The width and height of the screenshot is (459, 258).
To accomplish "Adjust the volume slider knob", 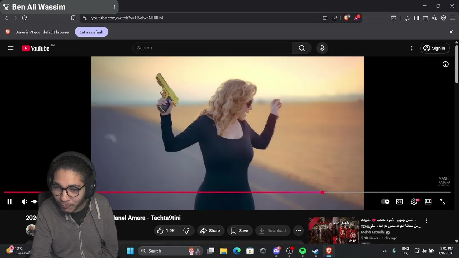I will (x=34, y=202).
